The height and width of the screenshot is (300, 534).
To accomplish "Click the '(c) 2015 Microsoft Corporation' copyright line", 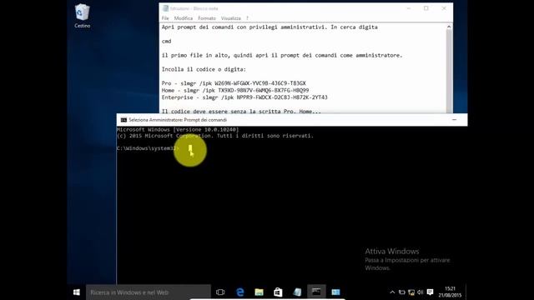I will point(215,136).
